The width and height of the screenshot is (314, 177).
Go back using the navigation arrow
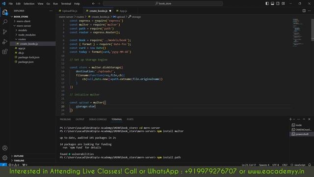click(93, 3)
